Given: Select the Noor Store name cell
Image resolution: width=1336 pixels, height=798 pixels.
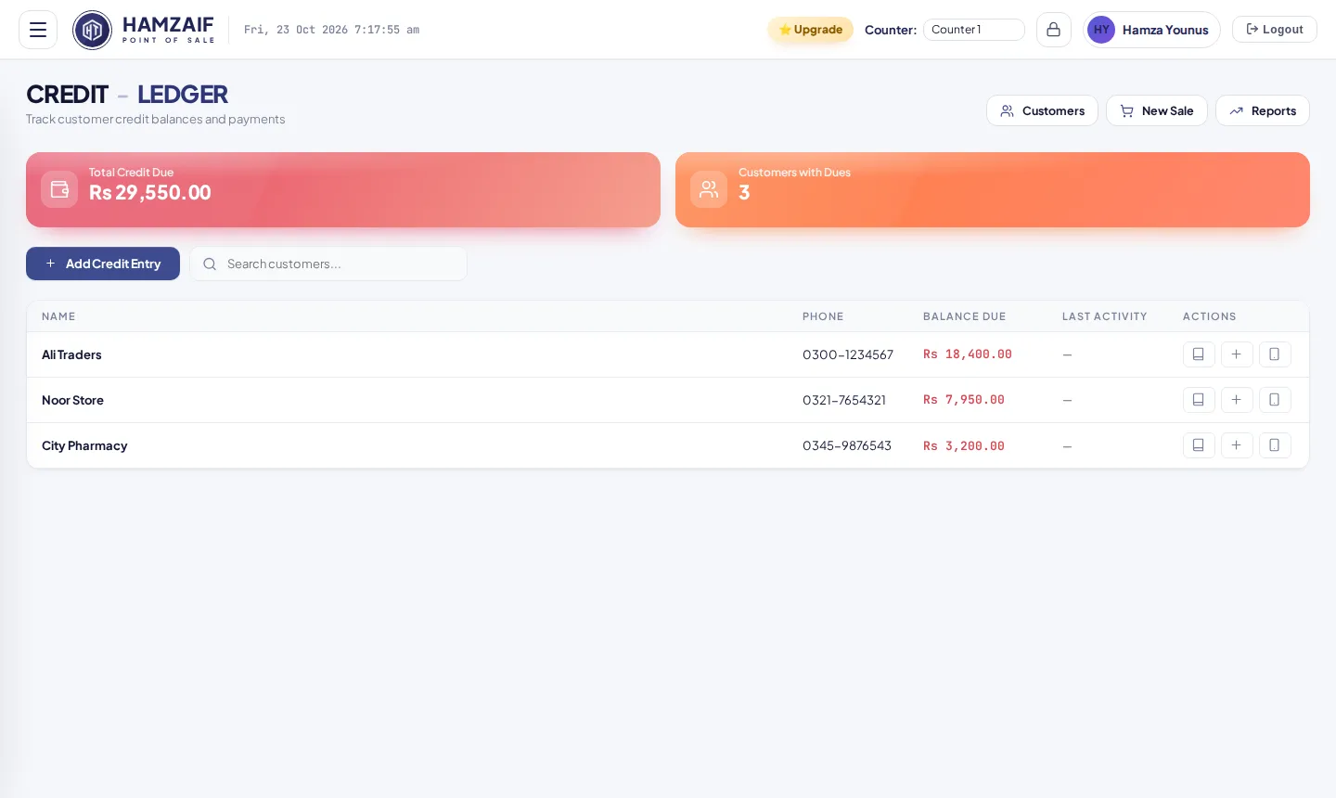Looking at the screenshot, I should coord(72,400).
